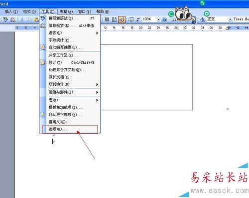The height and width of the screenshot is (198, 249).
Task: Expand the 信函与邮件 submenu
Action: [x=97, y=92]
